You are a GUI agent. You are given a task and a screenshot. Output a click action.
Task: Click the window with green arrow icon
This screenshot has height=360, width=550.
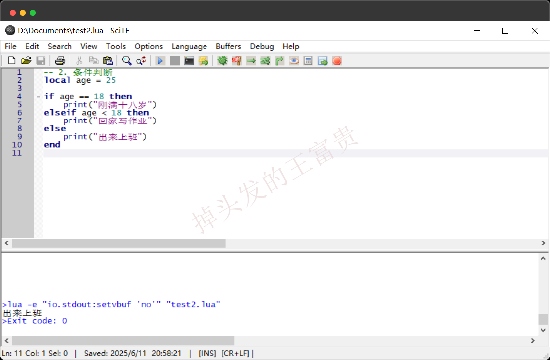(x=322, y=60)
